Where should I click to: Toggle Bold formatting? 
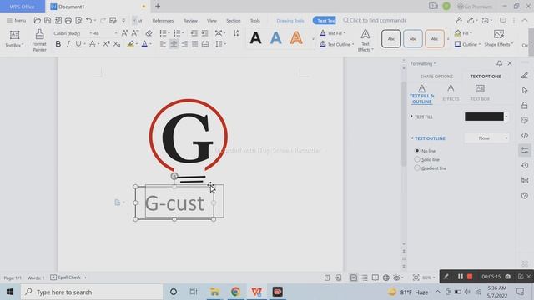[58, 44]
